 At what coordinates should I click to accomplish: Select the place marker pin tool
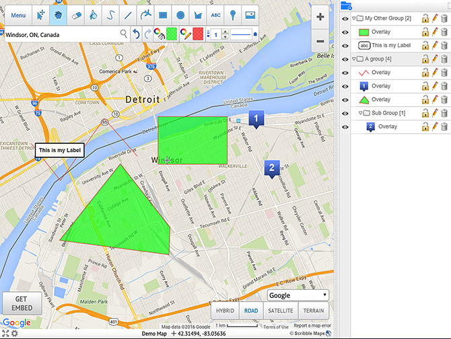[233, 15]
